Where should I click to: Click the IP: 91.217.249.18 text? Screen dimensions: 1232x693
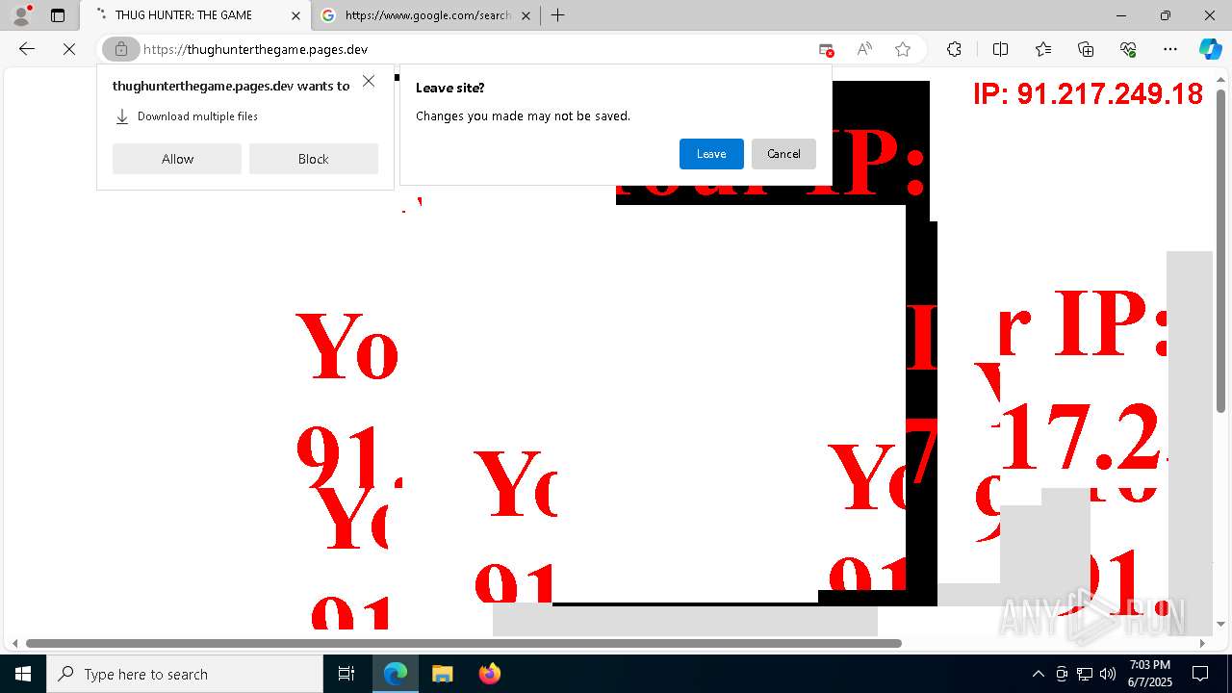click(1088, 93)
